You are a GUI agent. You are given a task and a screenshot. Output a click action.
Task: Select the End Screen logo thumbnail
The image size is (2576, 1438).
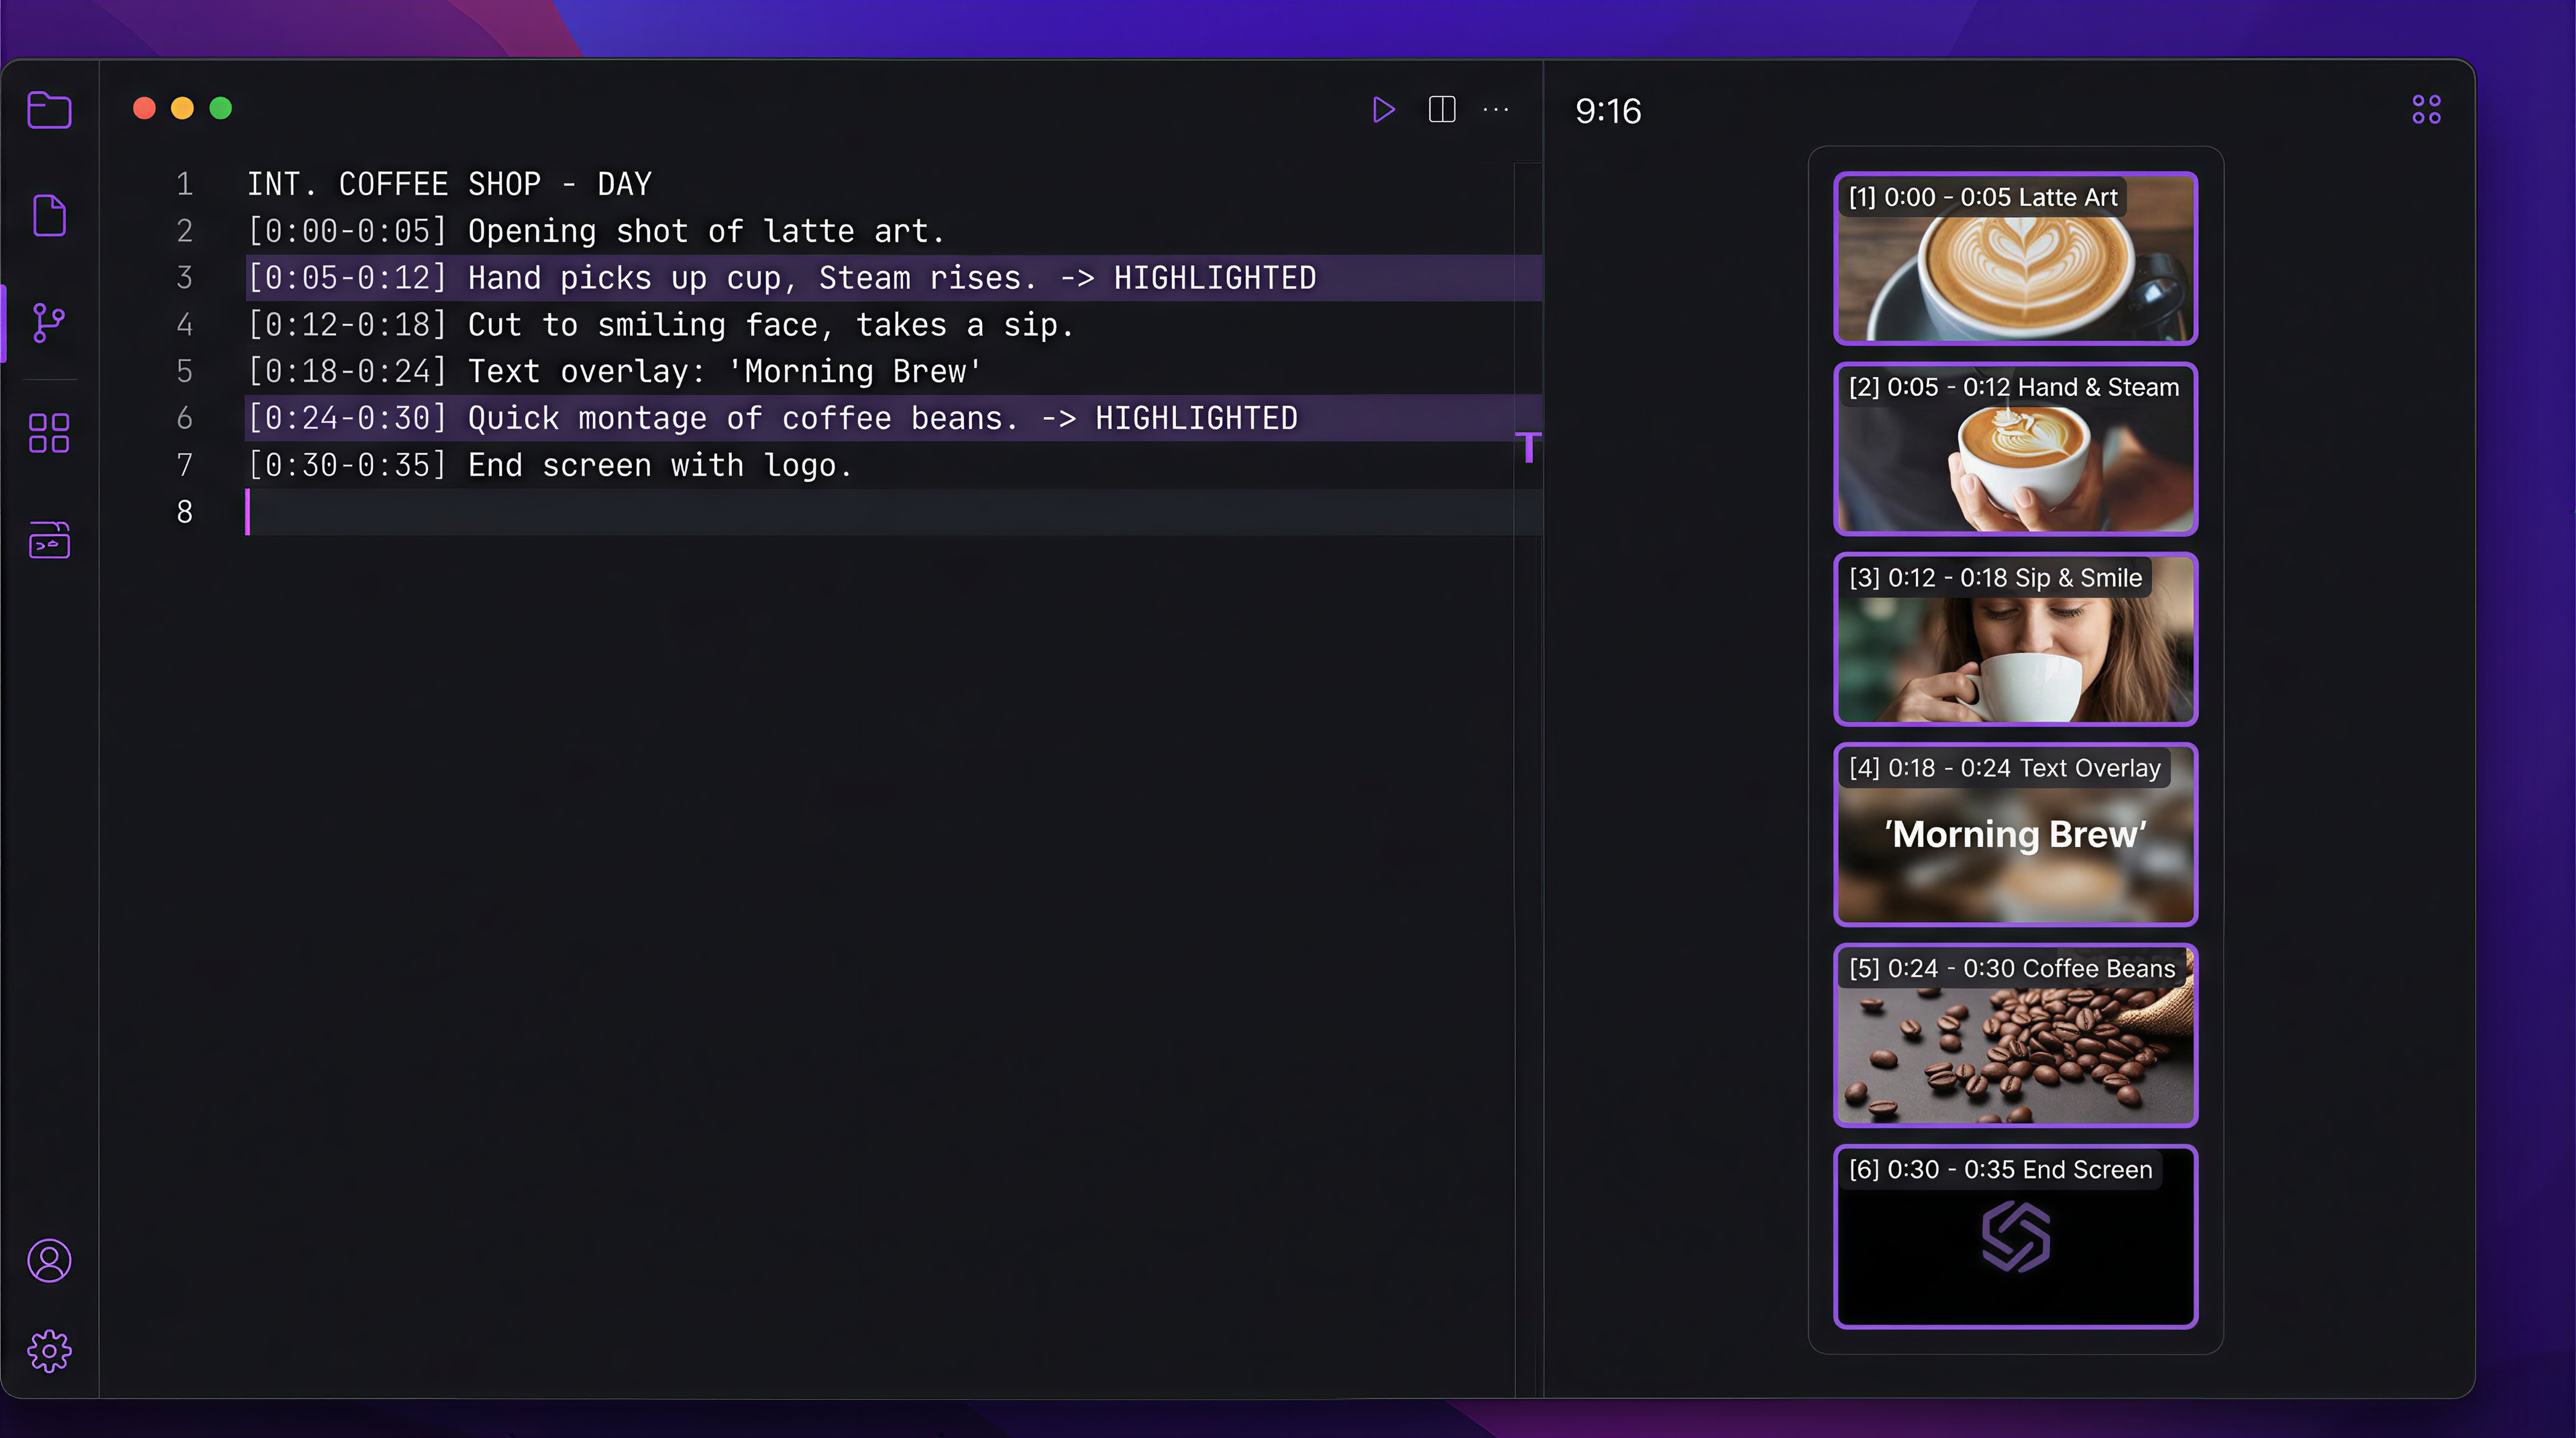pyautogui.click(x=2015, y=1236)
